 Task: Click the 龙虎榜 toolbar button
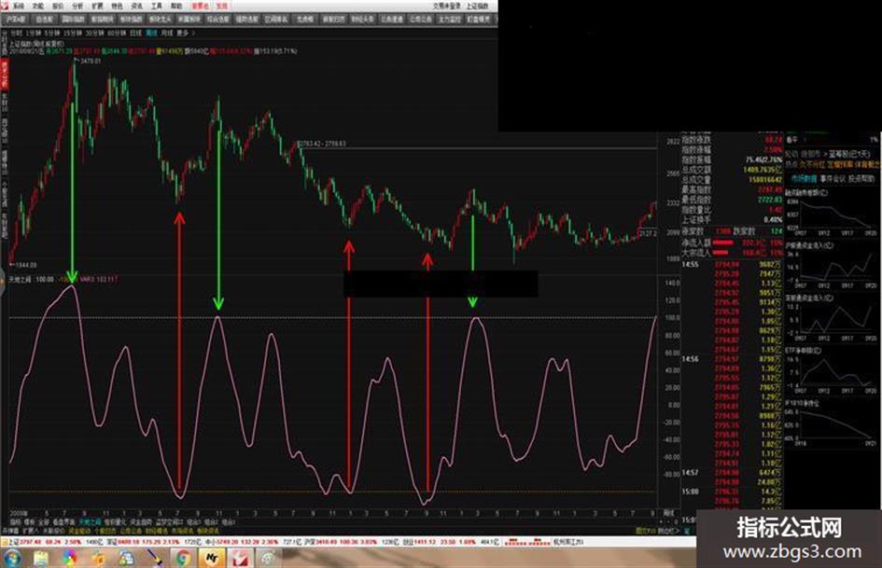coord(305,20)
